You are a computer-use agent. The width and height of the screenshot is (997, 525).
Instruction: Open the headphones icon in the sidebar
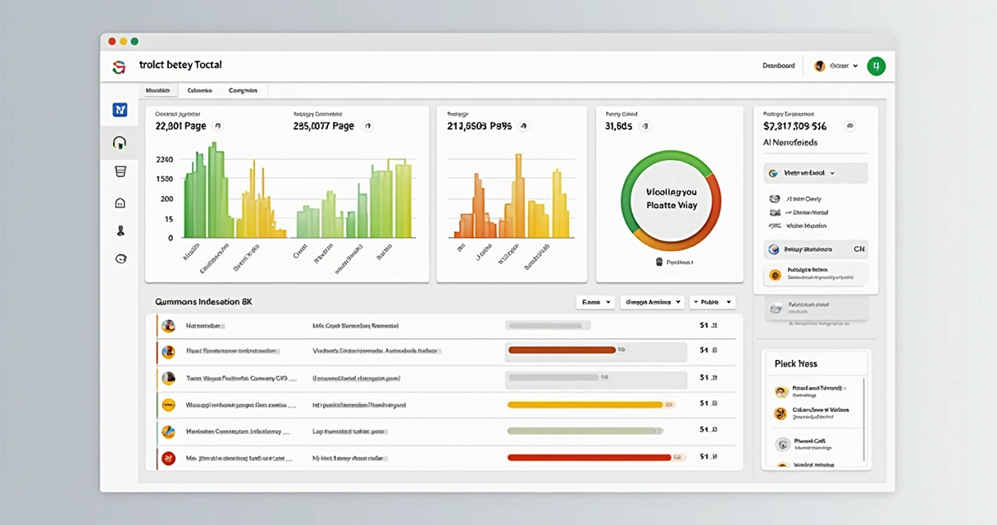[120, 143]
